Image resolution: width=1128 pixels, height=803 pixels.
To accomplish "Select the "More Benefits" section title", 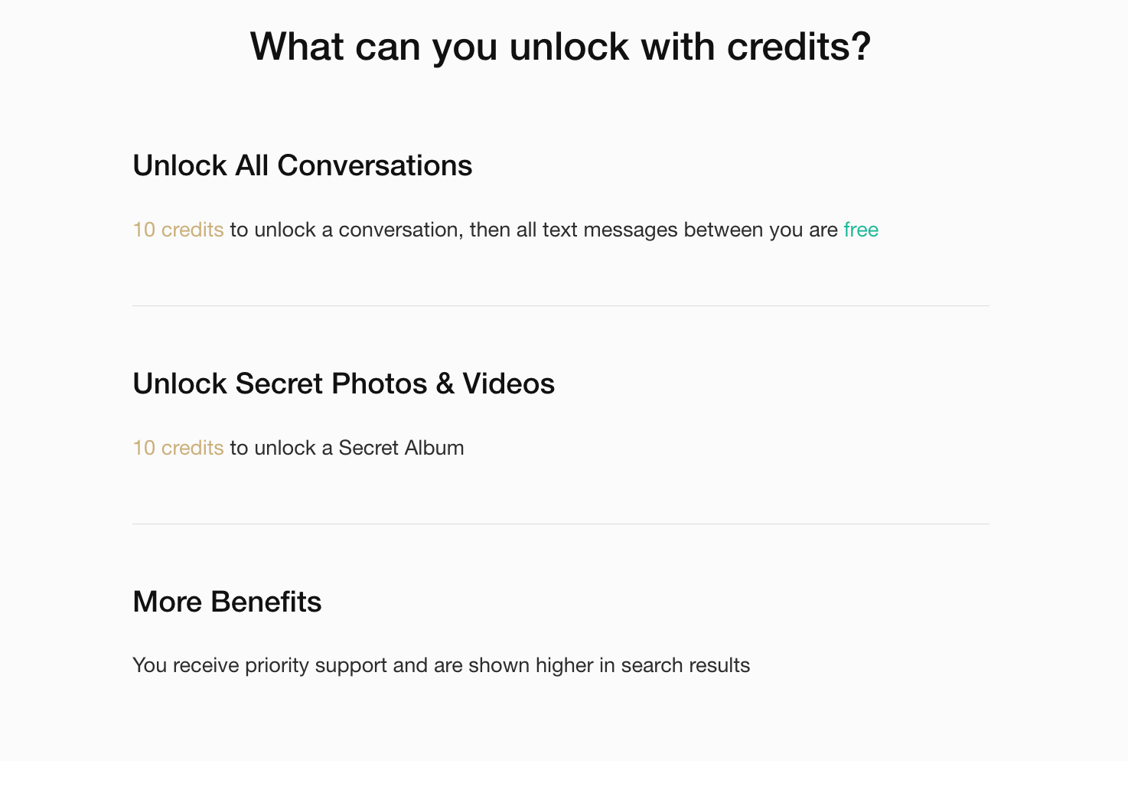I will pos(227,602).
